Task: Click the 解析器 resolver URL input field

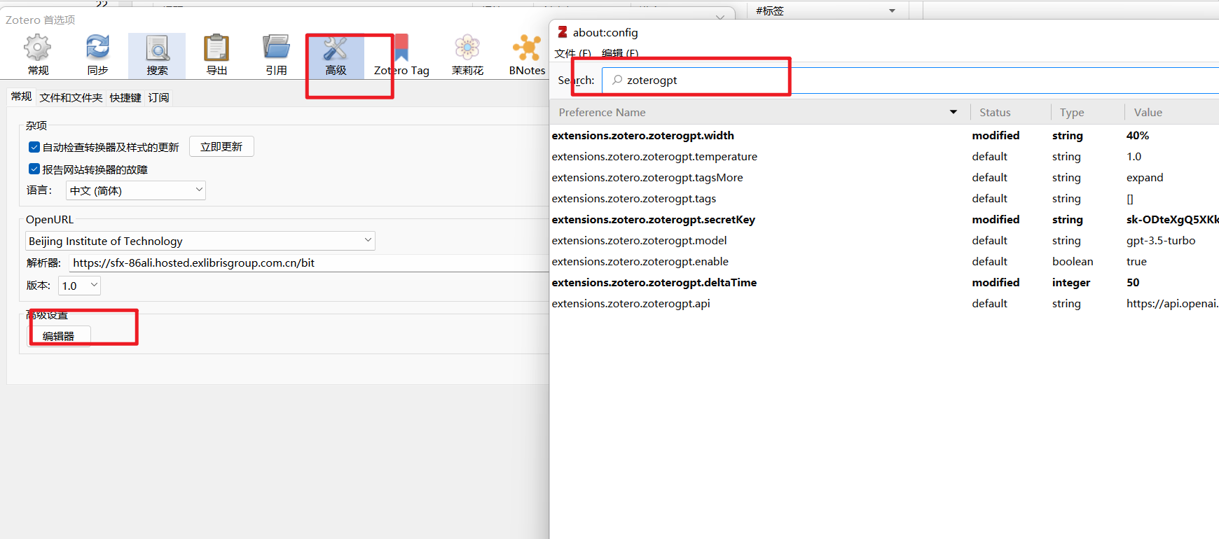Action: pyautogui.click(x=308, y=262)
